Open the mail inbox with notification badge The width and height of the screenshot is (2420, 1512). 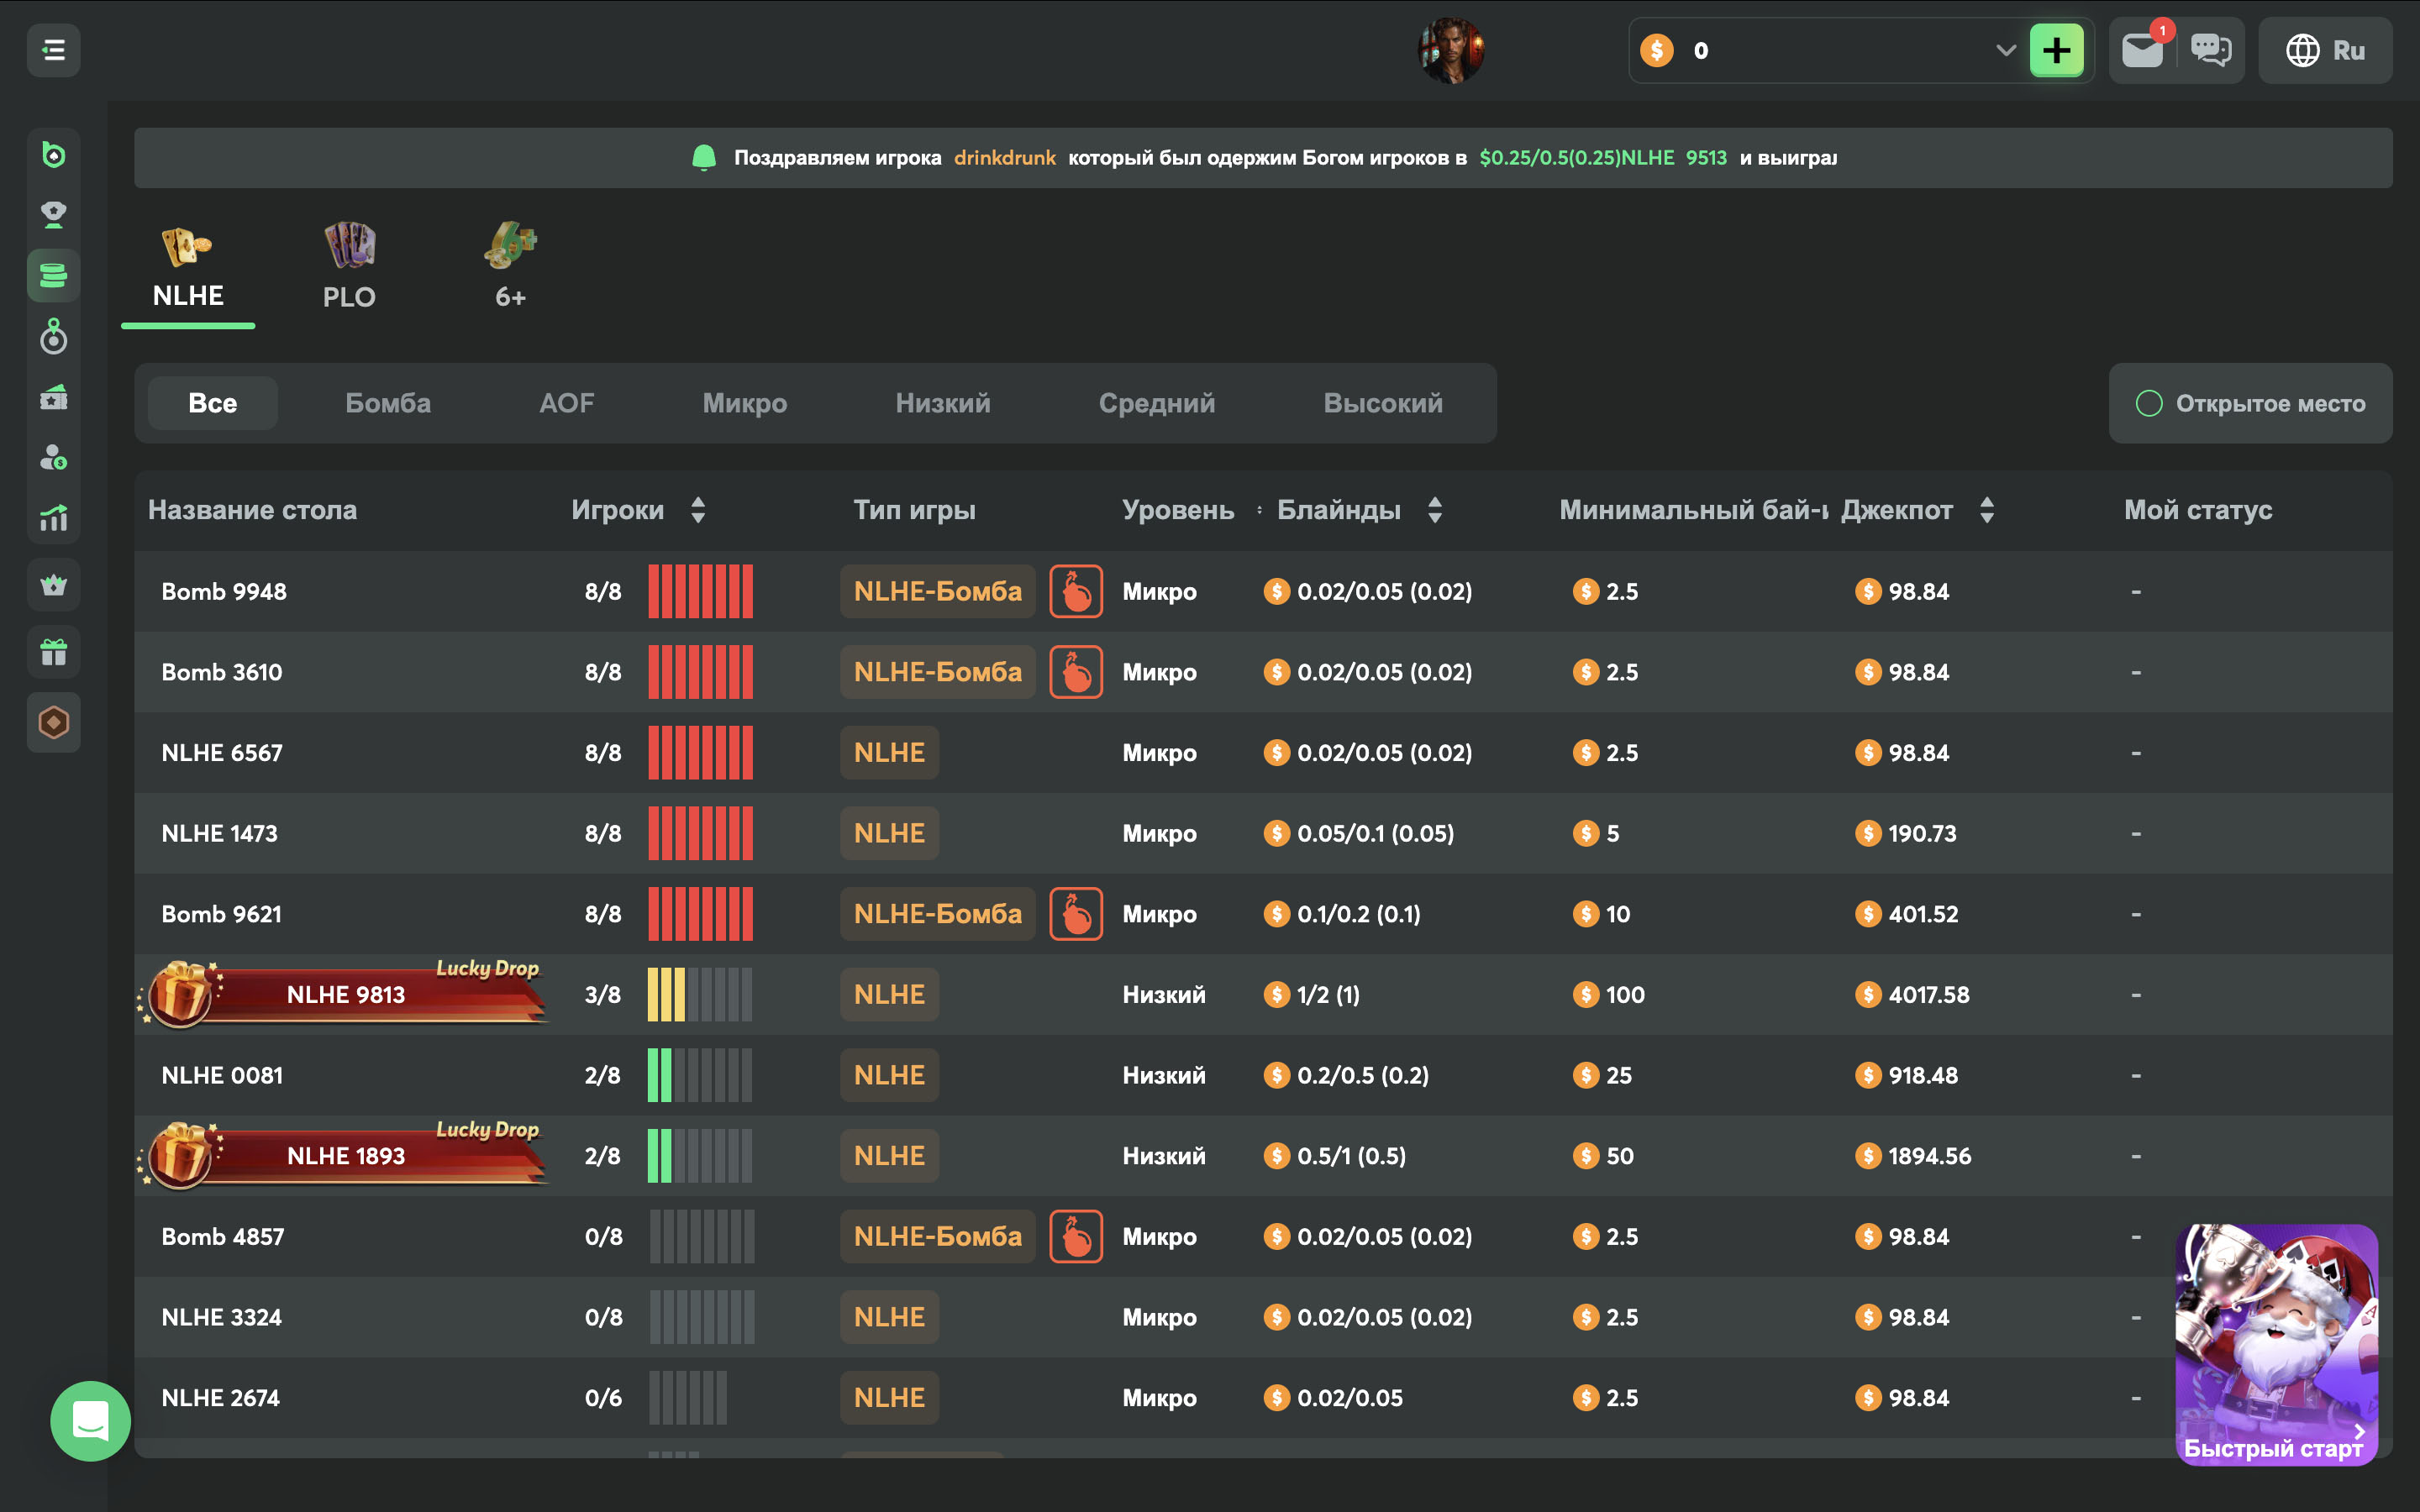[x=2142, y=50]
